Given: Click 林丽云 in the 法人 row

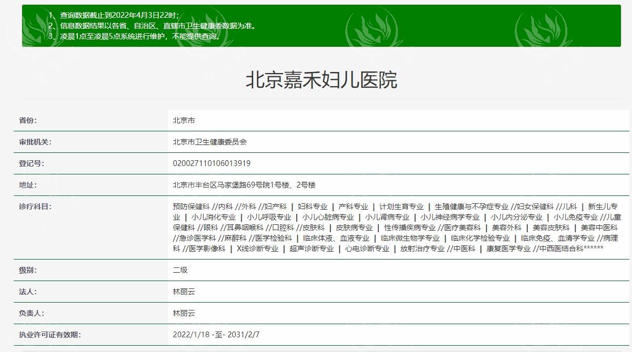Looking at the screenshot, I should pyautogui.click(x=184, y=292).
